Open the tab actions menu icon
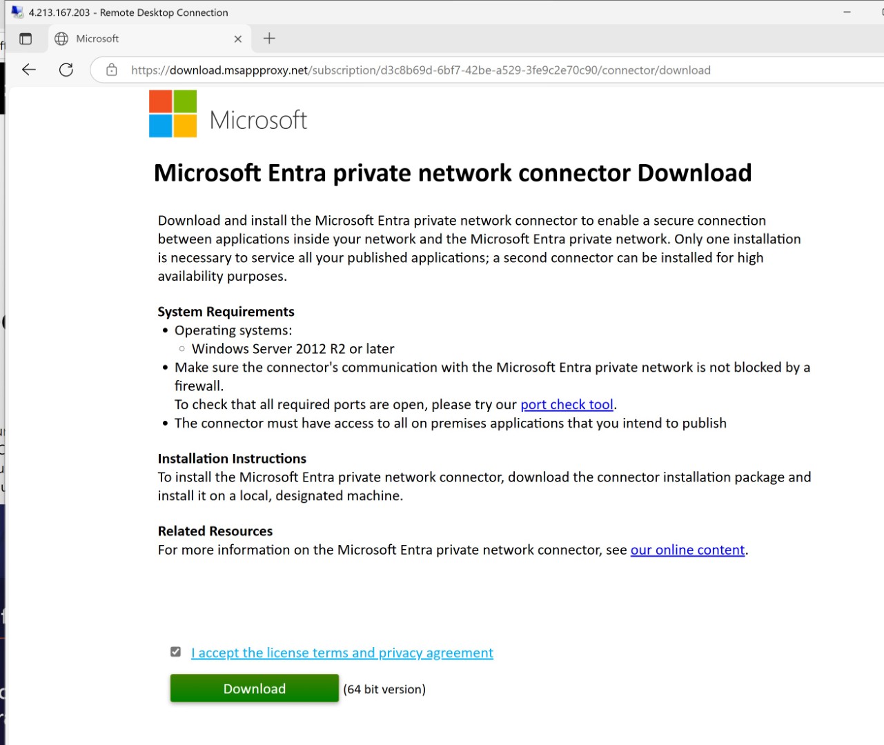 click(x=26, y=39)
